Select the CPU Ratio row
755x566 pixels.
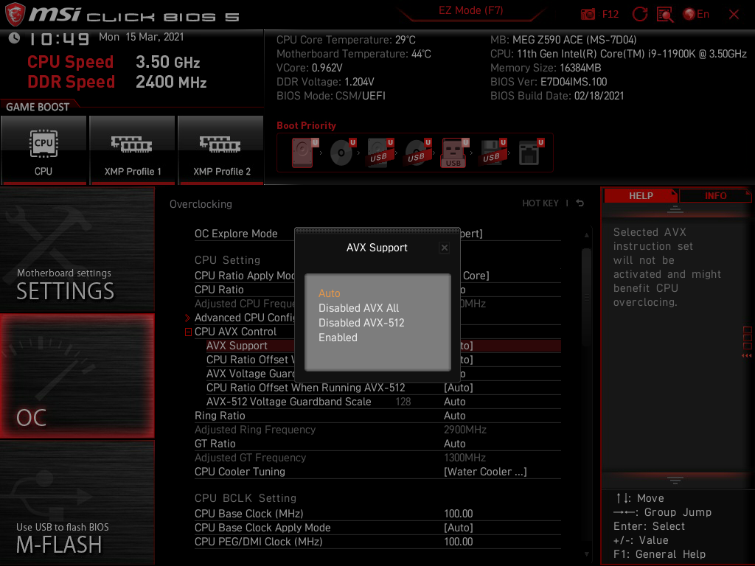(377, 290)
